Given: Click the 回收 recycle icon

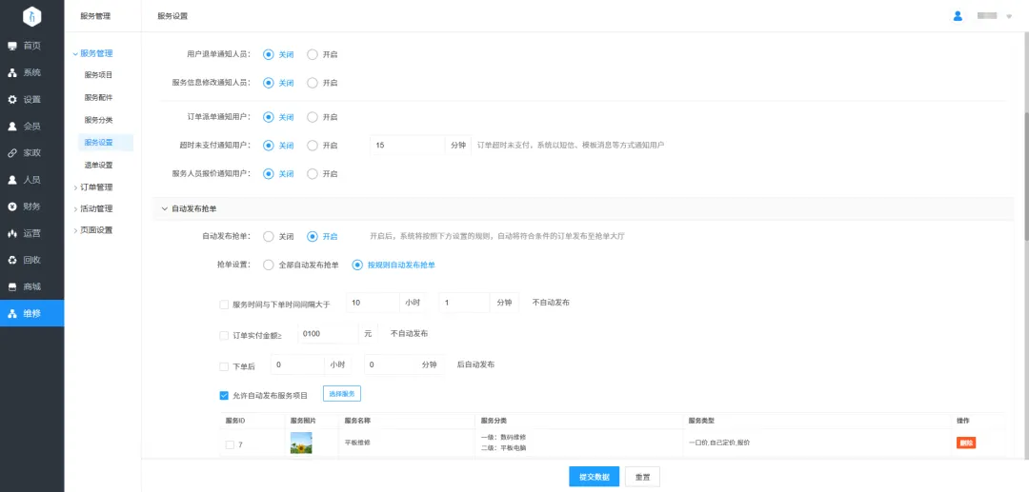Looking at the screenshot, I should click(12, 260).
